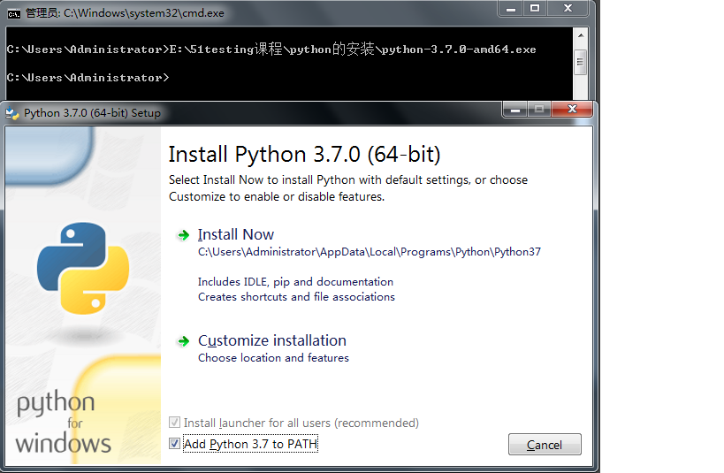Image resolution: width=724 pixels, height=473 pixels.
Task: Toggle Install launcher for all users checkbox
Action: click(x=174, y=423)
